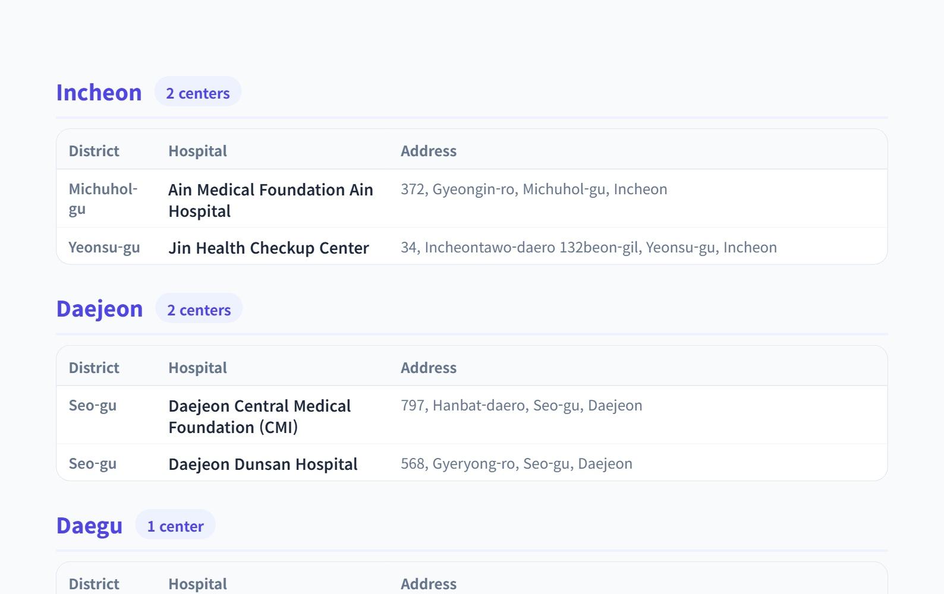Select Ain Medical Foundation Ain Hospital
This screenshot has height=594, width=944.
[270, 200]
